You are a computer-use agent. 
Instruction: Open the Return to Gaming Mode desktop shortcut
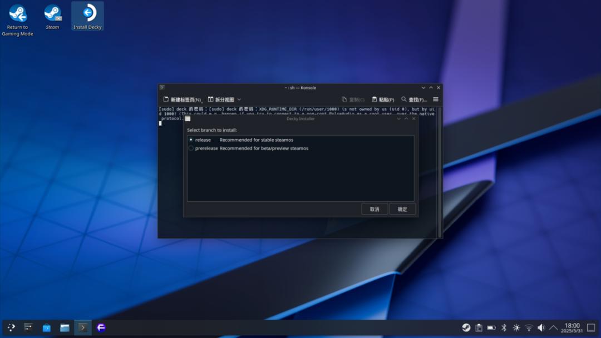coord(17,20)
